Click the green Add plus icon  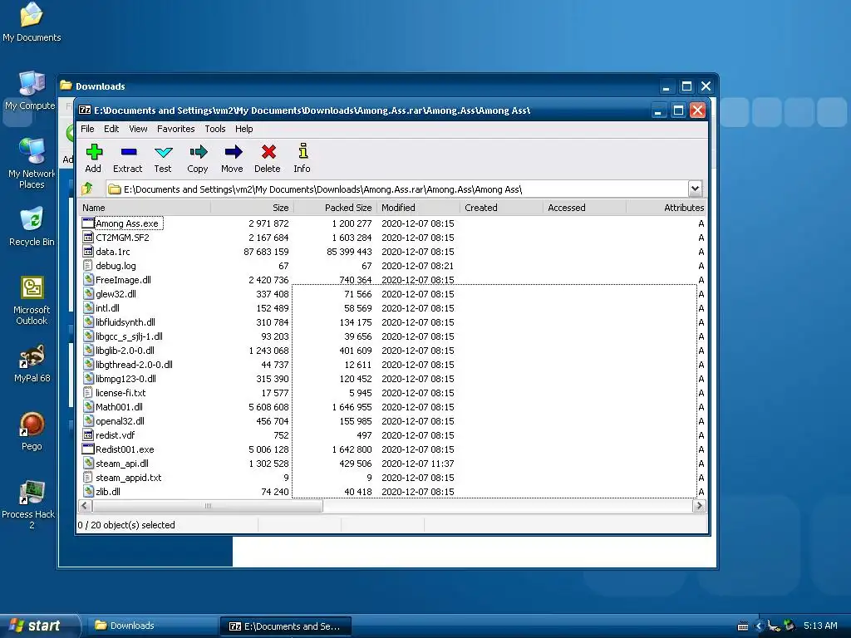(94, 152)
